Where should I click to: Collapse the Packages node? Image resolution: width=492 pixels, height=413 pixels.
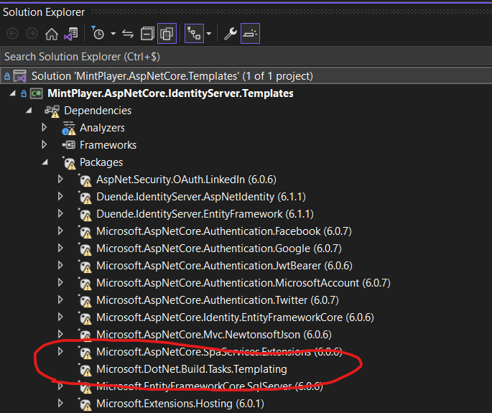tap(45, 162)
